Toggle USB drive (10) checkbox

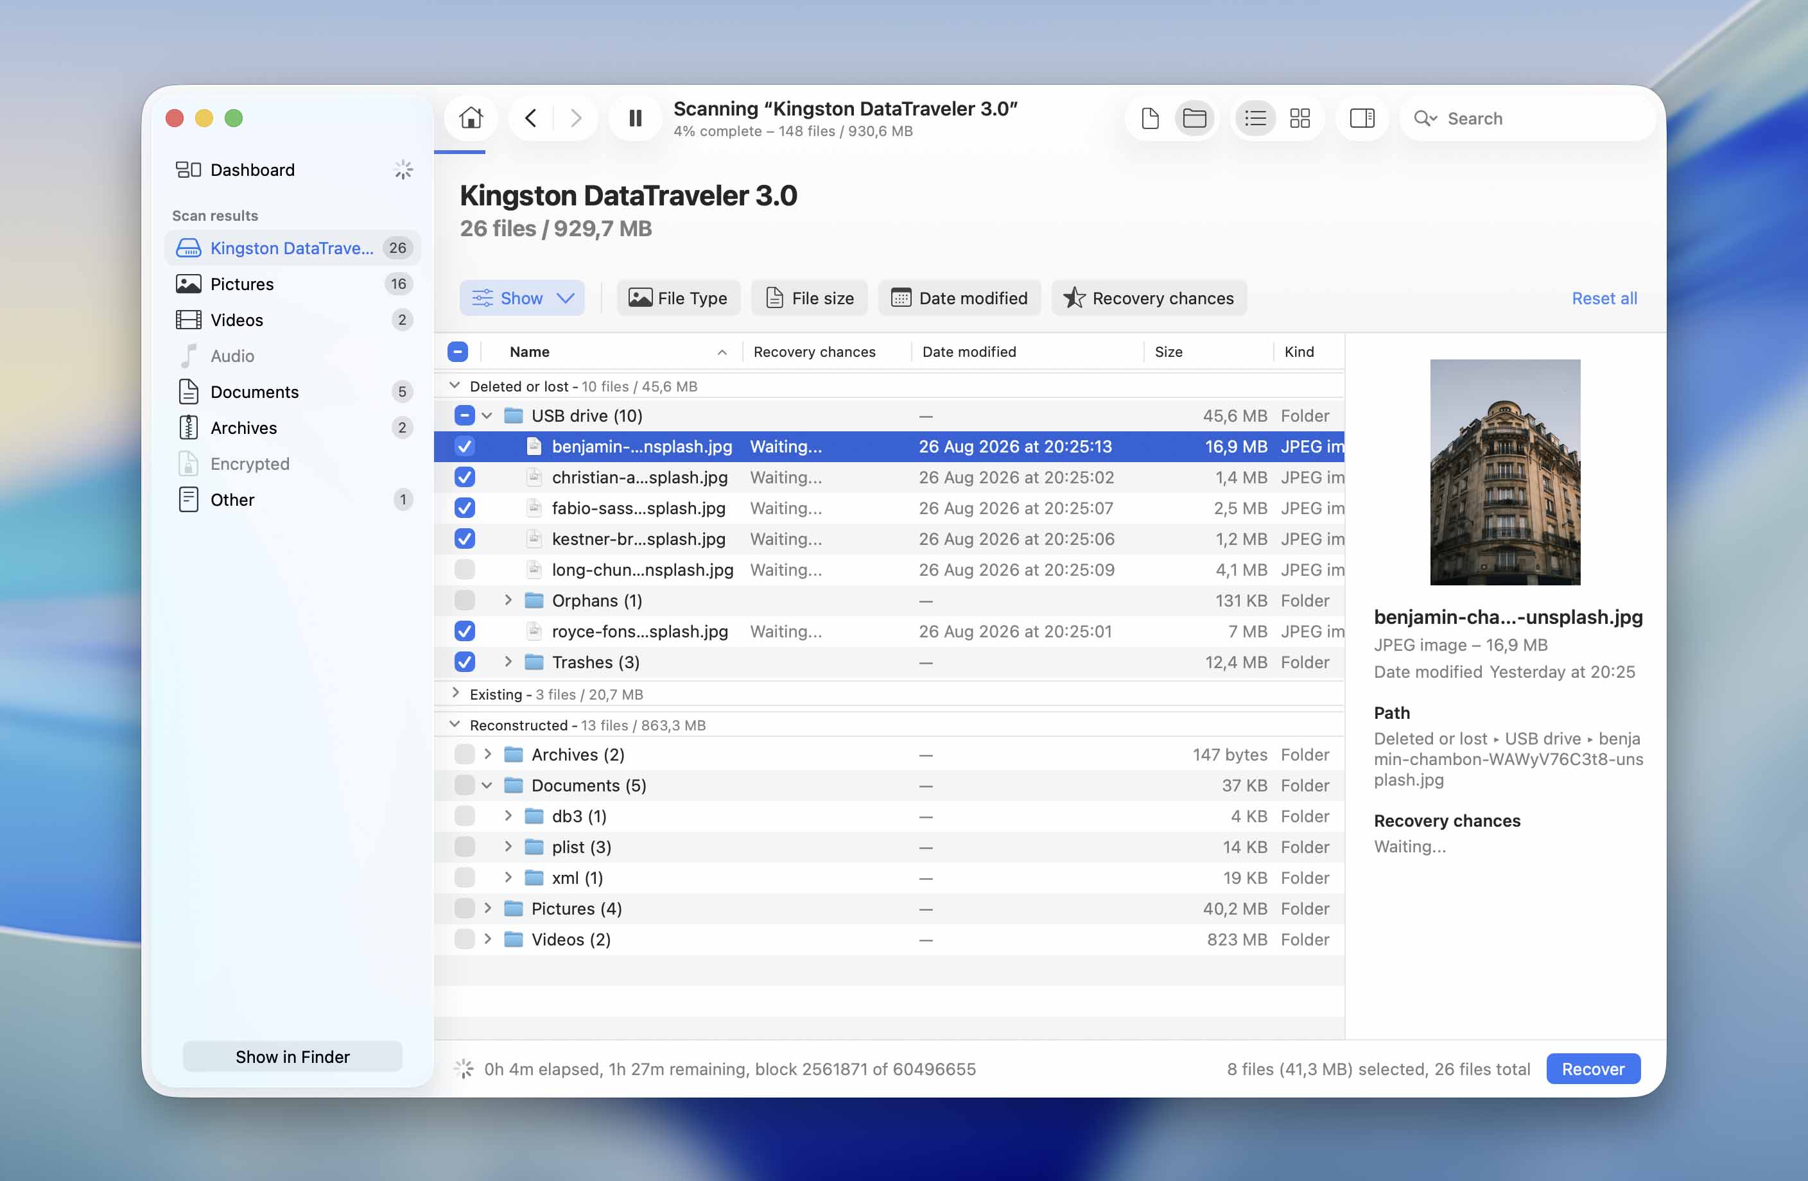pyautogui.click(x=464, y=415)
